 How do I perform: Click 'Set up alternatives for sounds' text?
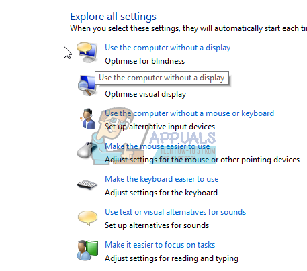157,225
